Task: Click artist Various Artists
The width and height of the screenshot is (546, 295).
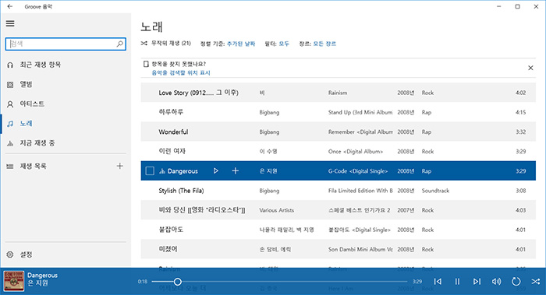Action: pyautogui.click(x=276, y=210)
